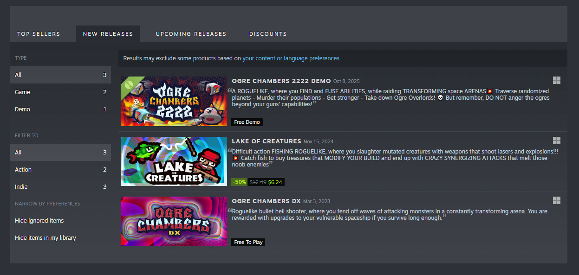The image size is (579, 275).
Task: Filter results to Indie
Action: click(60, 187)
